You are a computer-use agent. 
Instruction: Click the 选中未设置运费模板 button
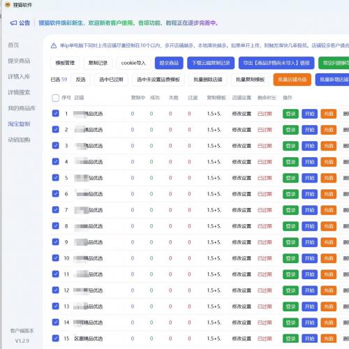click(158, 80)
